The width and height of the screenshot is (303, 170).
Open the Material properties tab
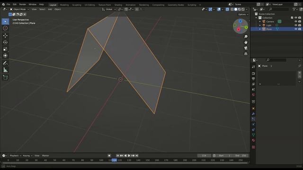pyautogui.click(x=253, y=140)
